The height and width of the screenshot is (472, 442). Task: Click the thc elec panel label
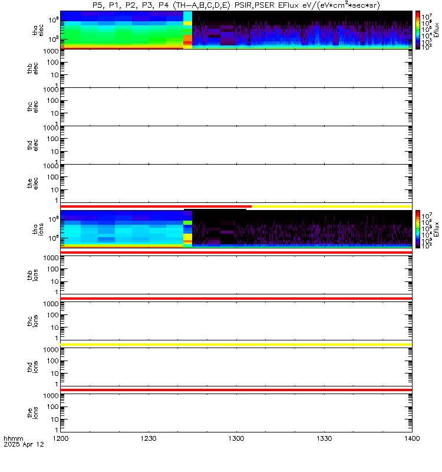32,107
